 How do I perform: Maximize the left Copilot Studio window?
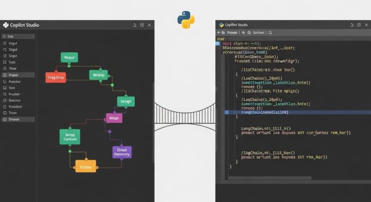tap(142, 25)
